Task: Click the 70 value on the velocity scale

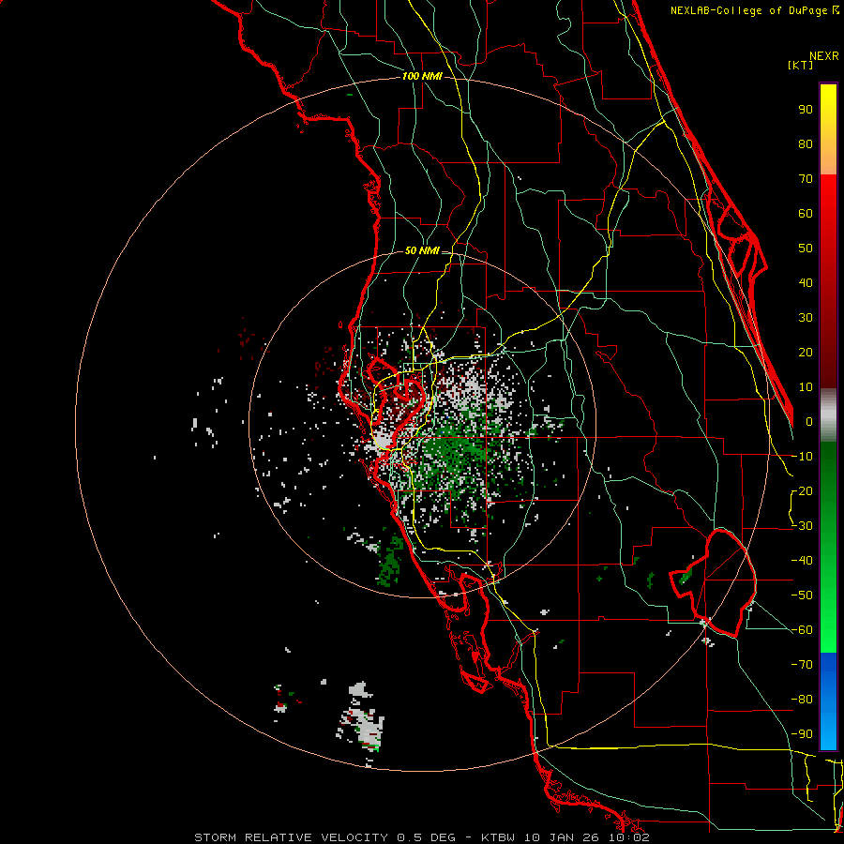Action: pyautogui.click(x=806, y=179)
